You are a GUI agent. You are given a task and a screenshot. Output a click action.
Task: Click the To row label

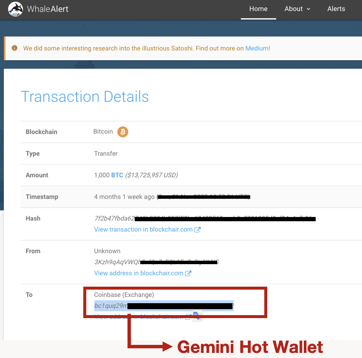point(29,295)
